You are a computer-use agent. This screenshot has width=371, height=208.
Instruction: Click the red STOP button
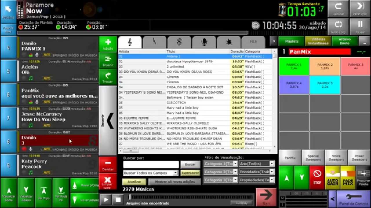click(x=317, y=178)
